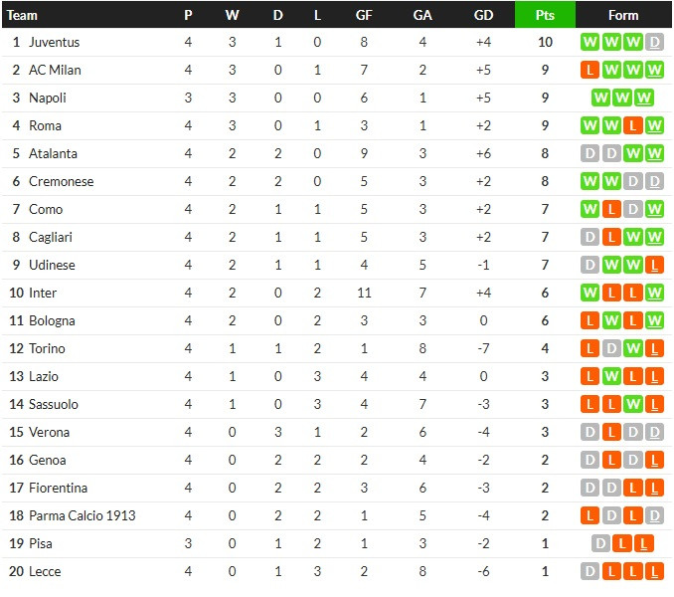
Task: Click Roma's orange loss form badge
Action: tap(632, 125)
